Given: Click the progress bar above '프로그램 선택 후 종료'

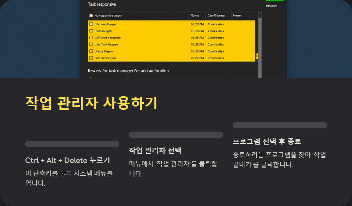Looking at the screenshot, I should pyautogui.click(x=280, y=125).
